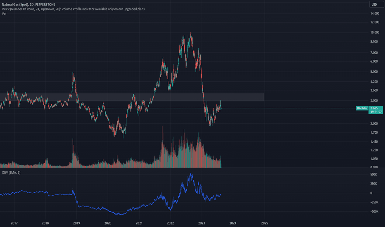The image size is (385, 227).
Task: Click the 7.000 price axis label
Action: (x=374, y=53)
